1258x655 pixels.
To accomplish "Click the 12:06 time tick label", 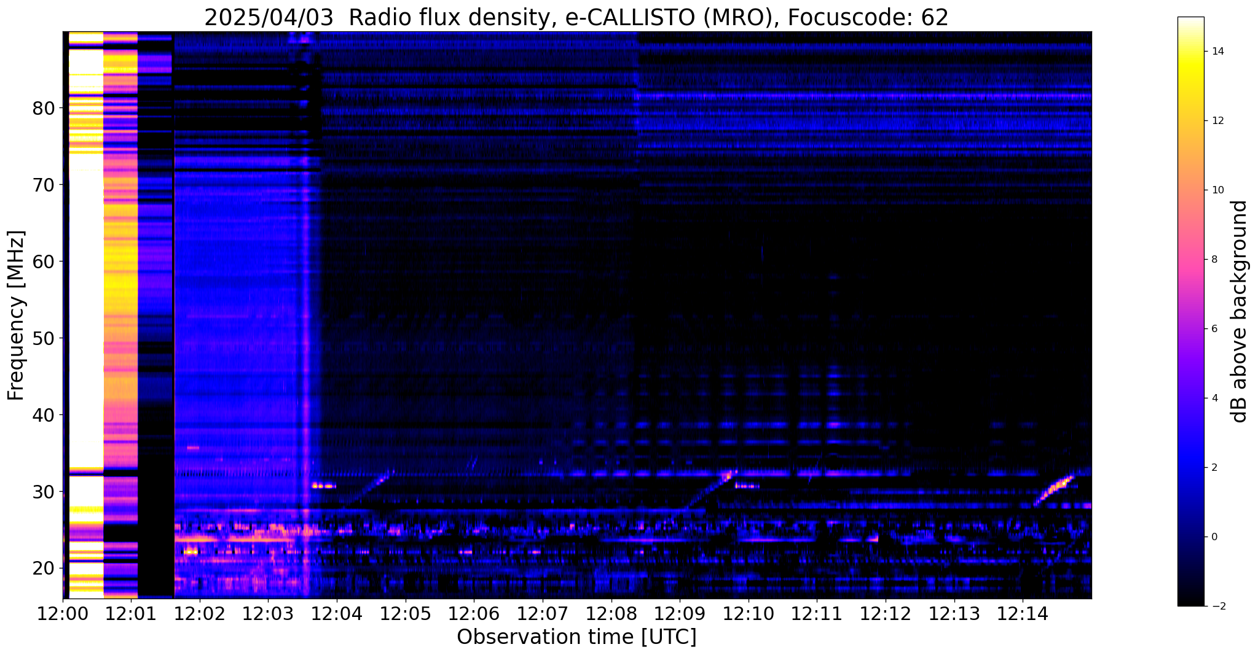I will coord(474,614).
